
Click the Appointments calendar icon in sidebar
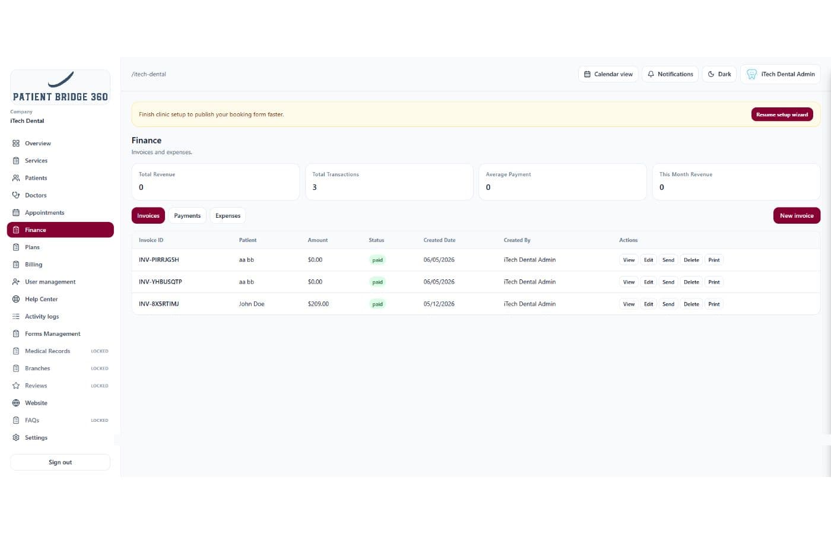point(16,212)
